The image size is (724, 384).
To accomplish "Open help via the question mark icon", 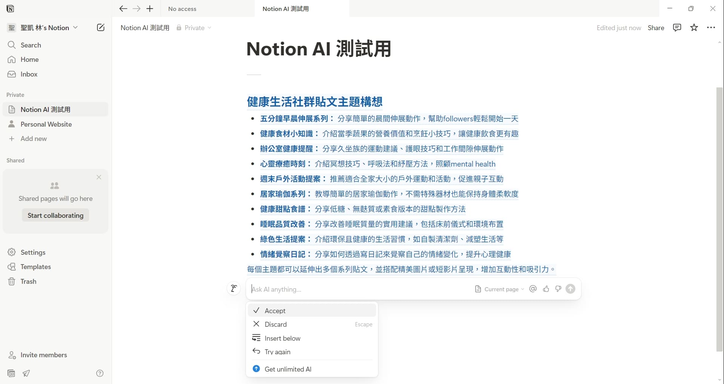I will pyautogui.click(x=99, y=373).
